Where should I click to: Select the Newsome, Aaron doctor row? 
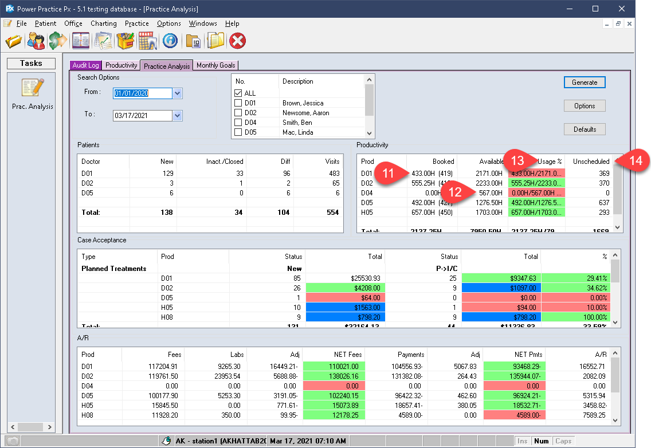pyautogui.click(x=299, y=112)
